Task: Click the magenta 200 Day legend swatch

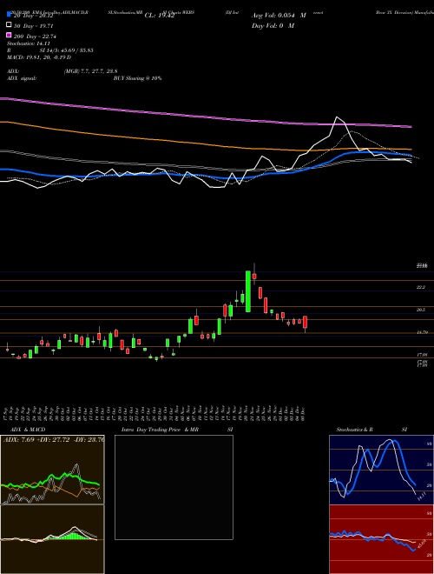Action: click(10, 36)
